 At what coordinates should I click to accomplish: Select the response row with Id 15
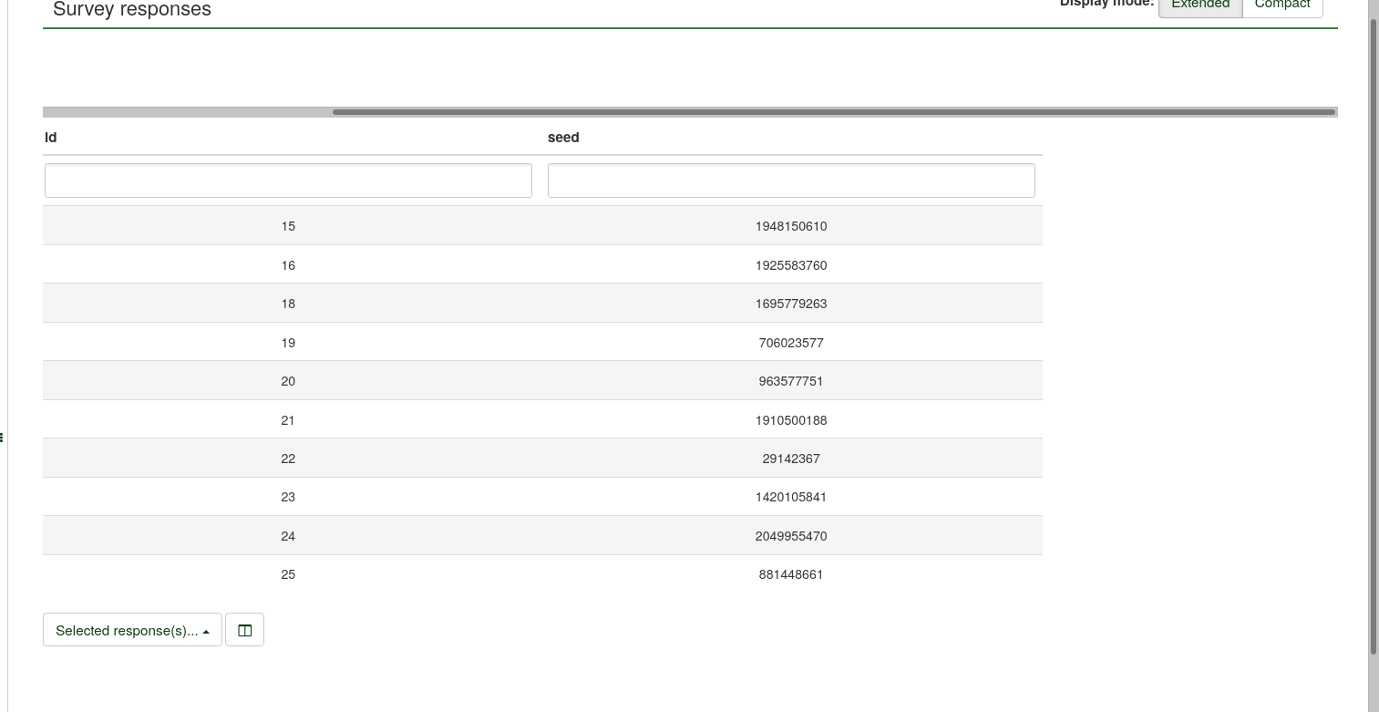coord(288,226)
